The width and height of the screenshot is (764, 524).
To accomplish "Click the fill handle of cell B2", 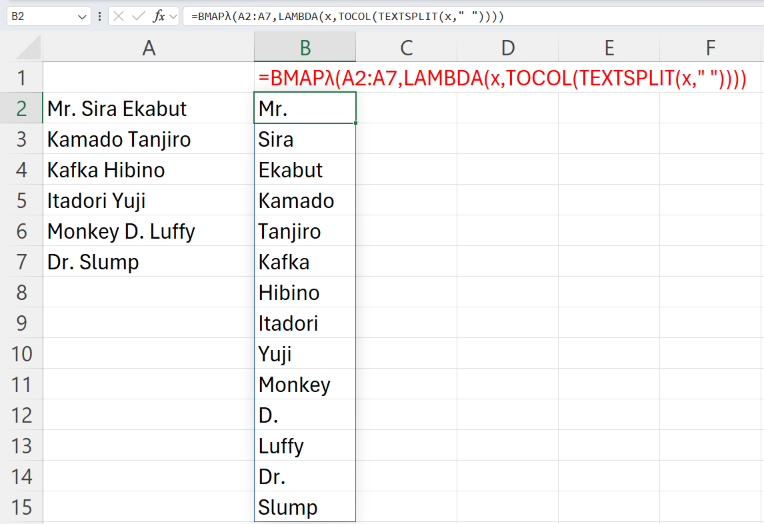I will coord(356,123).
